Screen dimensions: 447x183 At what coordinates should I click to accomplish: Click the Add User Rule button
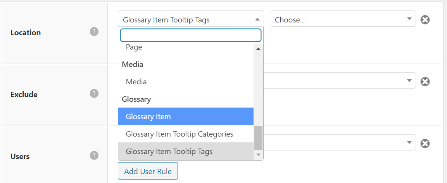(x=148, y=171)
